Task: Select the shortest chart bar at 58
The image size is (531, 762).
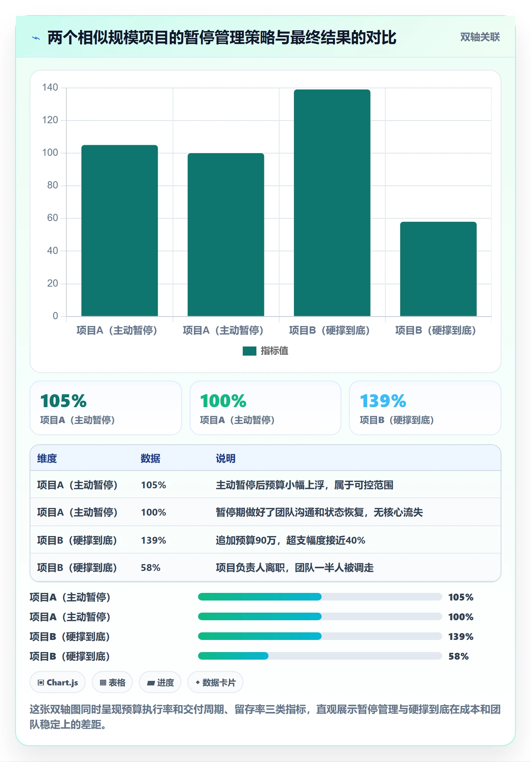Action: point(438,269)
